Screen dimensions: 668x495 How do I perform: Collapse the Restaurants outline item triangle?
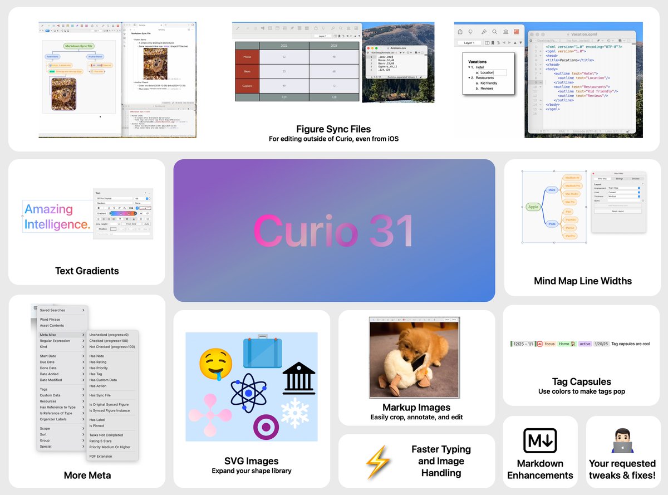click(469, 78)
